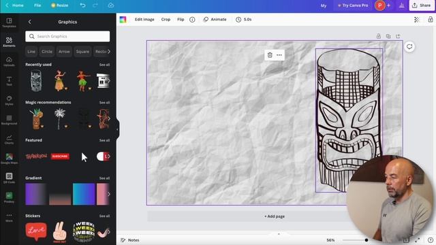Screen dimensions: 436x245
Task: Open the QR Code sidebar tab
Action: 9,178
